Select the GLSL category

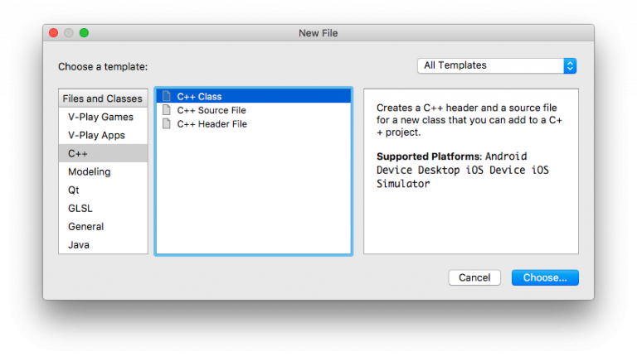tap(103, 208)
